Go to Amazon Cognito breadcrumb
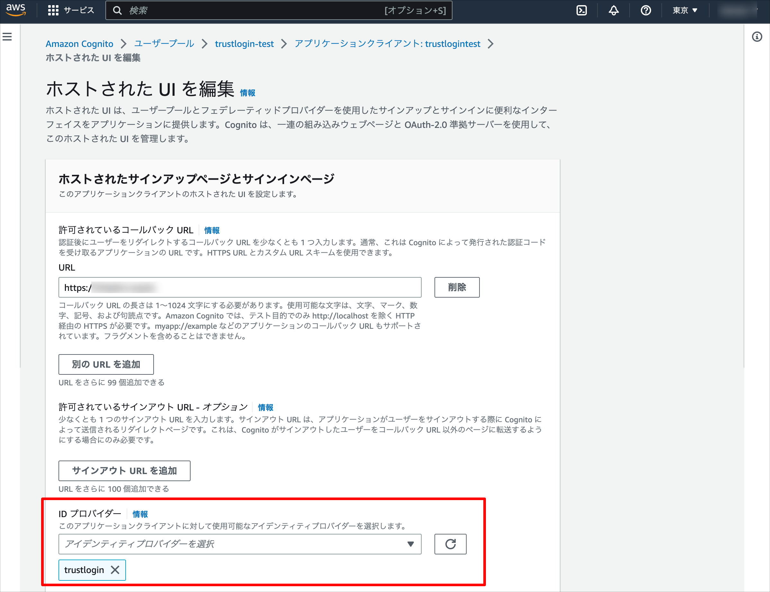Image resolution: width=770 pixels, height=592 pixels. (x=79, y=44)
